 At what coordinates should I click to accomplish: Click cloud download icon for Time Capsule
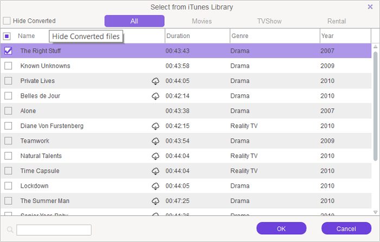pos(155,171)
